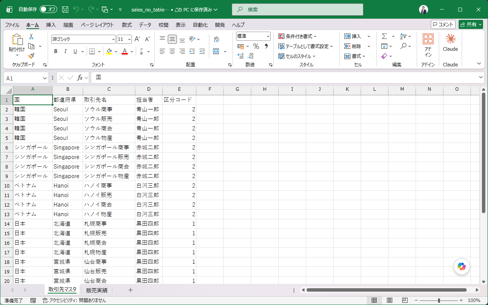Switch to Normal view in status bar
Screen dimensions: 488x305
click(374, 300)
